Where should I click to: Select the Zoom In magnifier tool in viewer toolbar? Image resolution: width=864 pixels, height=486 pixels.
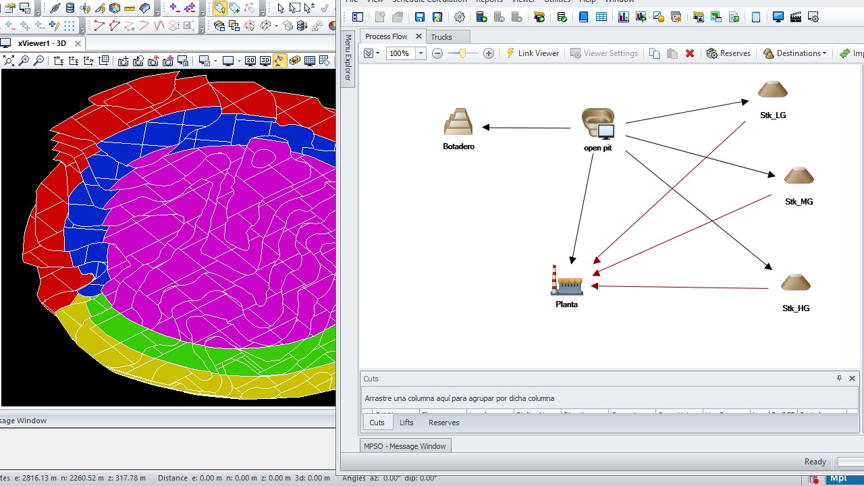tap(24, 60)
